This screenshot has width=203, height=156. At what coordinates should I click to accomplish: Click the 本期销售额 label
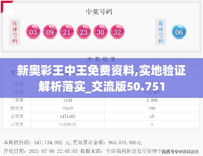[x=16, y=143]
